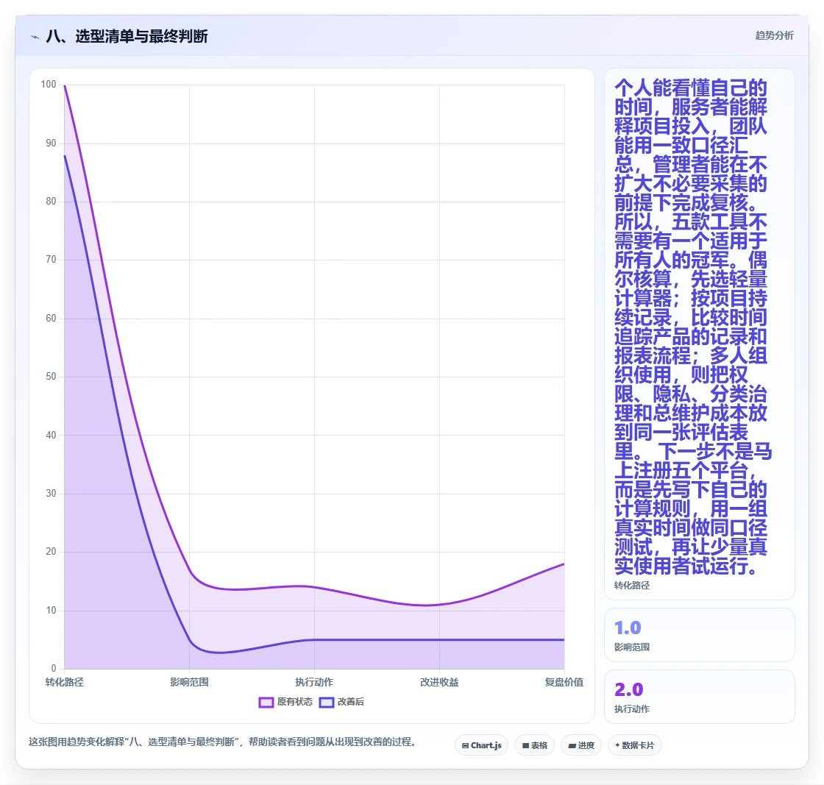
Task: Click the trend icon beside the section title
Action: coord(35,37)
